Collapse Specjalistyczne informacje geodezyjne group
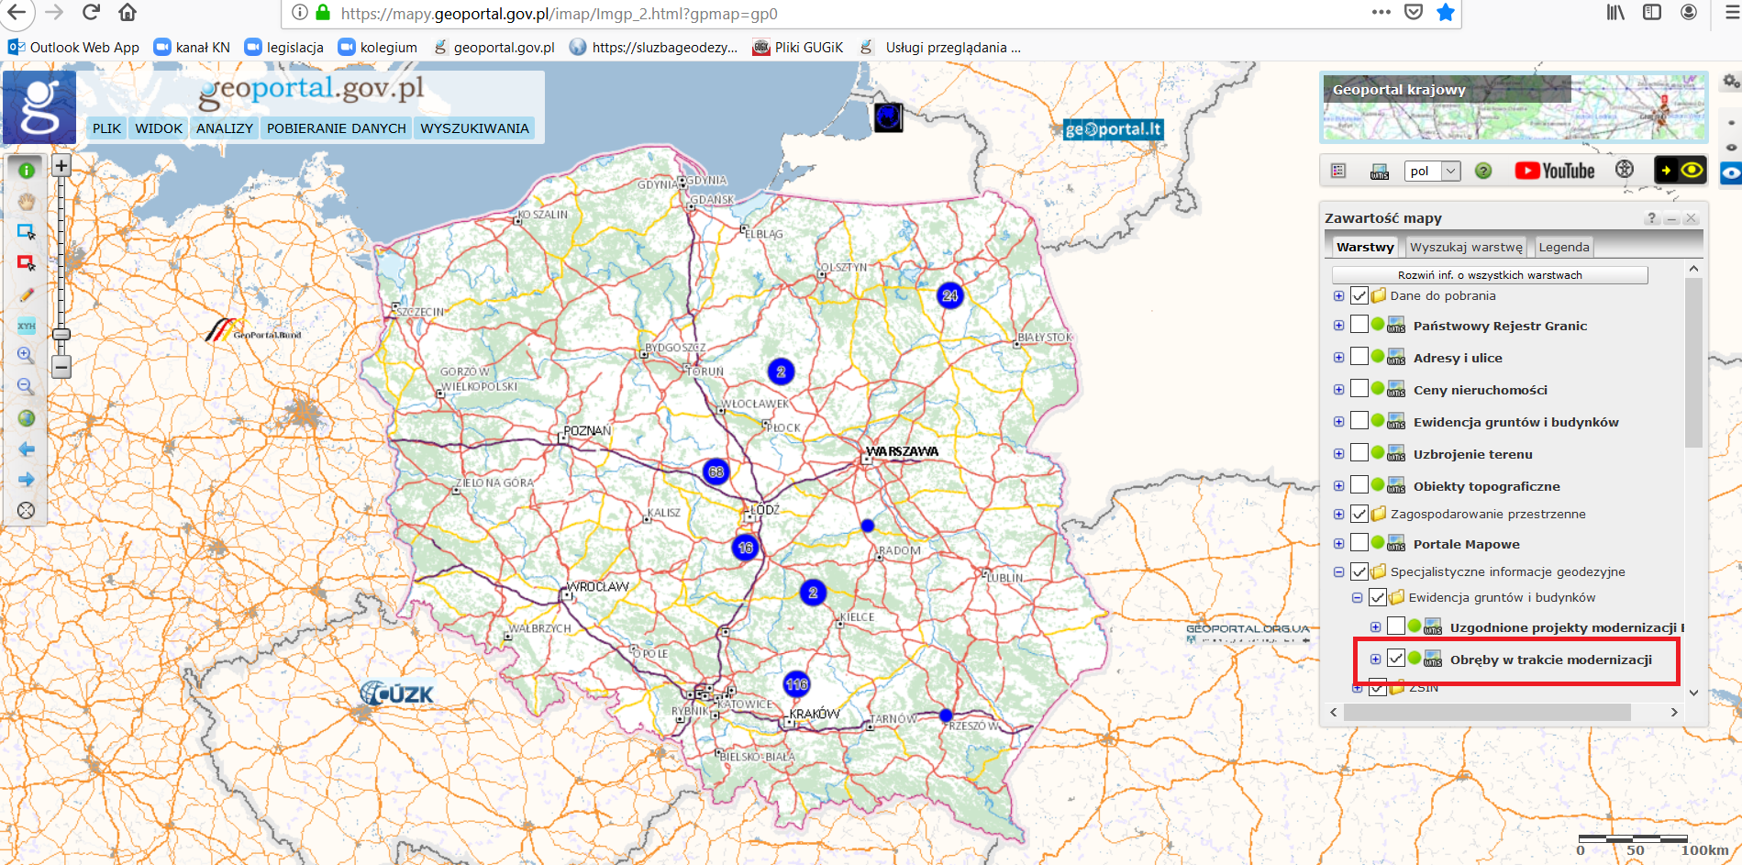The height and width of the screenshot is (865, 1742). [1338, 571]
